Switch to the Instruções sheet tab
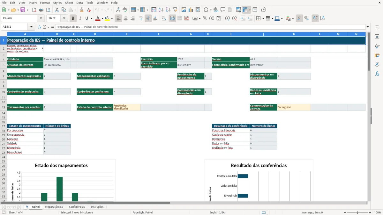383x215 pixels. tap(97, 207)
